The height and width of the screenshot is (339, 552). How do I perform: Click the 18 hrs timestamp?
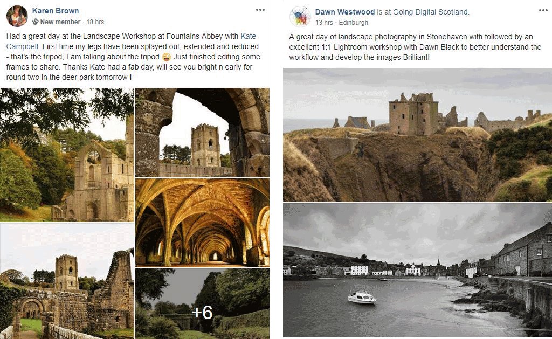95,22
